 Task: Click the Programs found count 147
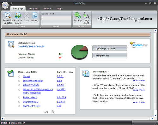(61, 54)
